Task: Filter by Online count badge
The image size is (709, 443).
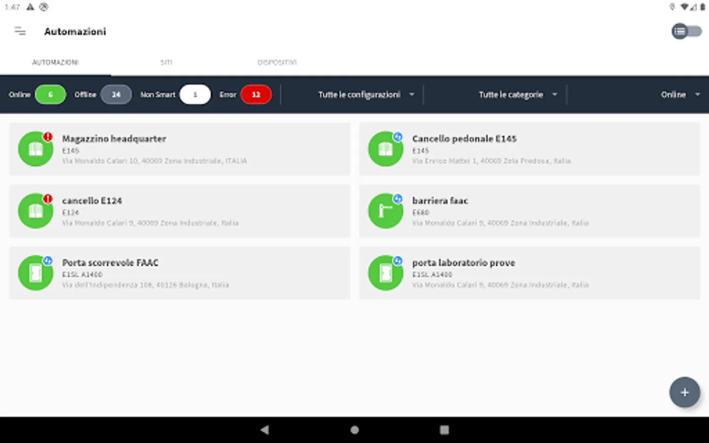Action: click(x=50, y=95)
